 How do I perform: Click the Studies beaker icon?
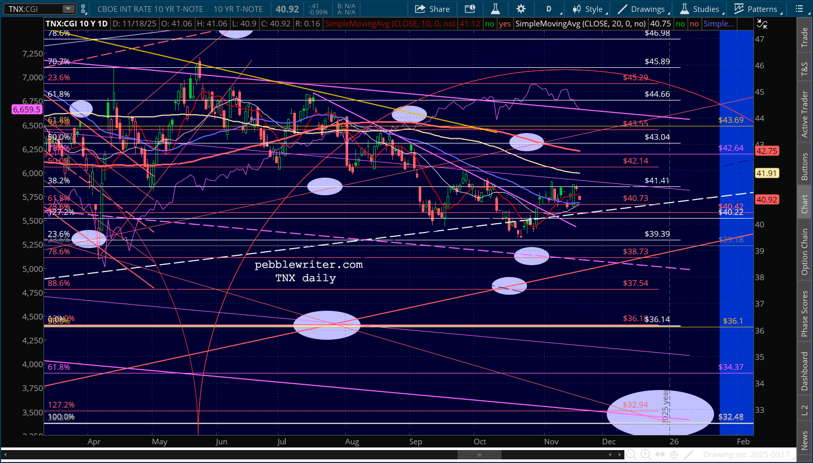point(684,9)
